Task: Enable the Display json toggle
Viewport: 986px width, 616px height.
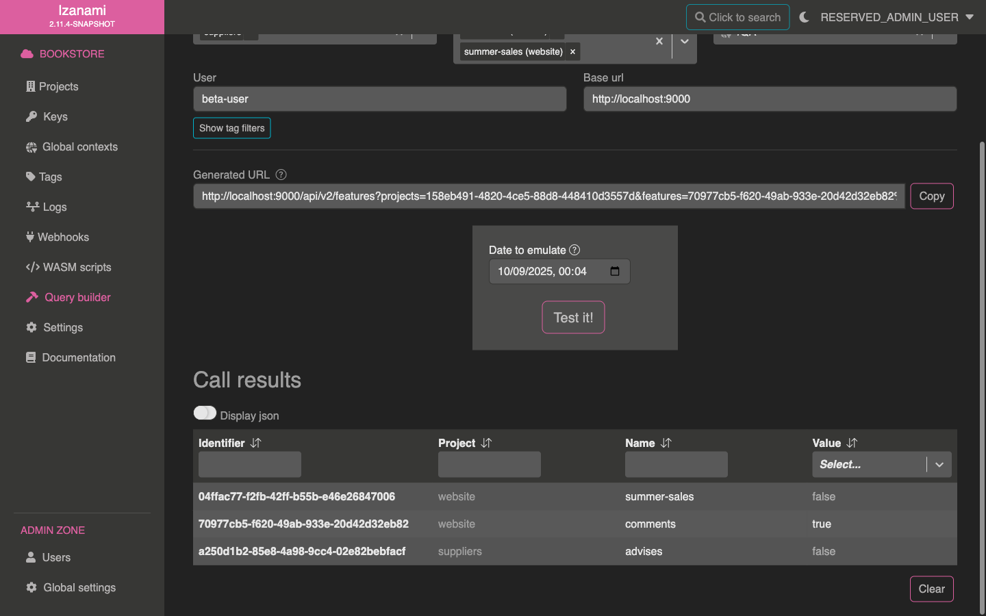Action: tap(205, 413)
